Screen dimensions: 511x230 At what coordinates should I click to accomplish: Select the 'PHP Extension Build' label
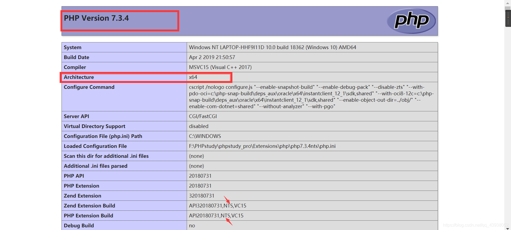click(88, 216)
